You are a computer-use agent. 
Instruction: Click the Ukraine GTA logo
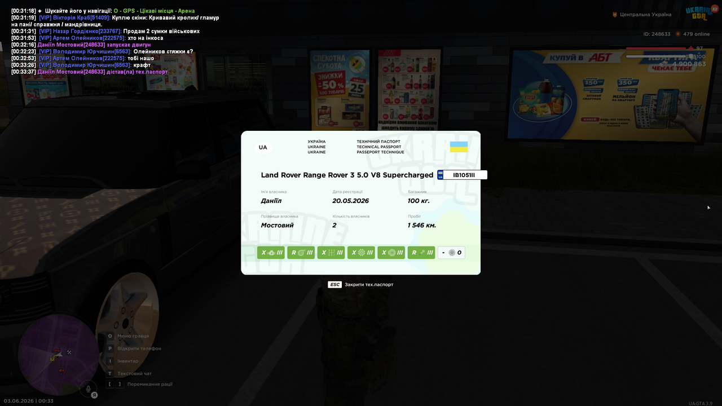pyautogui.click(x=699, y=13)
